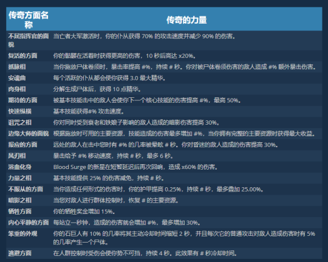This screenshot has height=262, width=328.
Task: Click the description starting 你对同时受到衰老
Action: pos(137,123)
